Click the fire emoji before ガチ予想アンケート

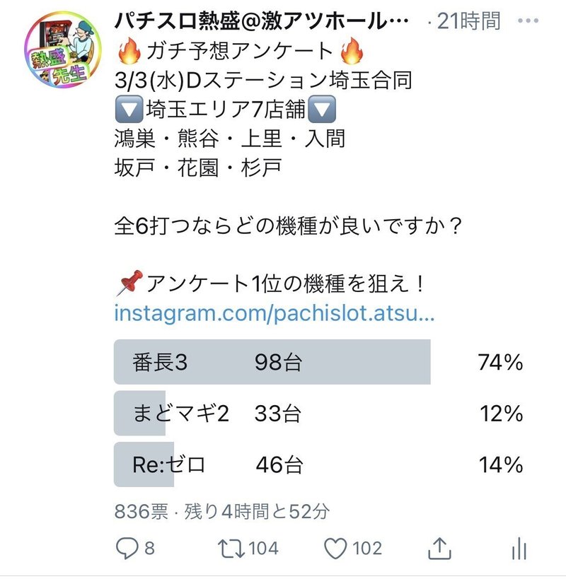pos(128,51)
